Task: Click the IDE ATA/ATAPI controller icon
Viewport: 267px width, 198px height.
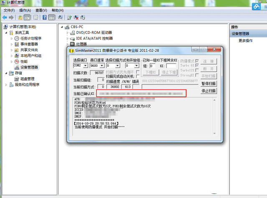Action: pyautogui.click(x=73, y=38)
